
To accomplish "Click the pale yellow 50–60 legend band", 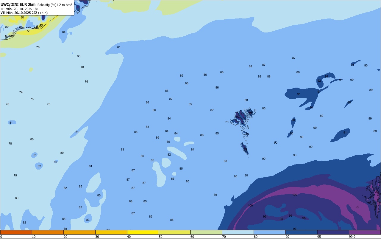I will click(174, 232).
